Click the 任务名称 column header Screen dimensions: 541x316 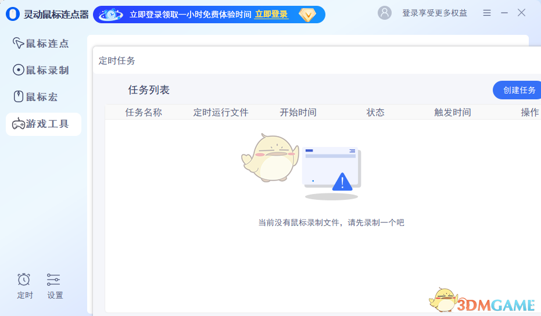coord(144,113)
